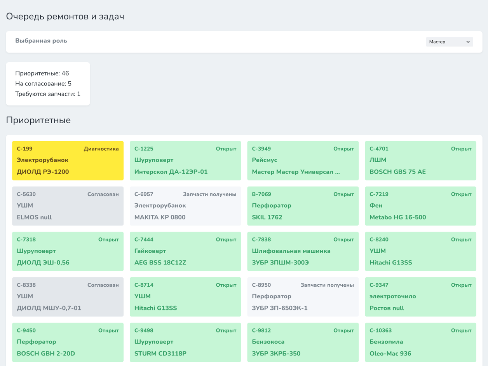Select card C-8714 УШМ Hitachi G13SS
This screenshot has width=488, height=366.
(x=185, y=297)
